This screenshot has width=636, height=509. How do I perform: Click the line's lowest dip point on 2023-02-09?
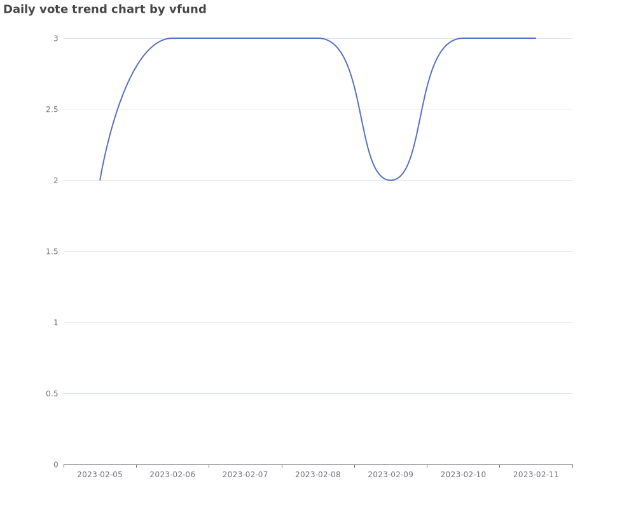click(x=391, y=180)
